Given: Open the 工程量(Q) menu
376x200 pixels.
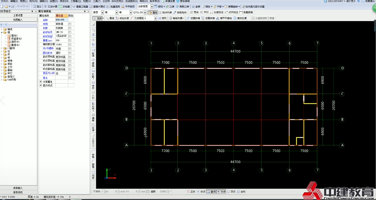Looking at the screenshot, I should (76, 1).
